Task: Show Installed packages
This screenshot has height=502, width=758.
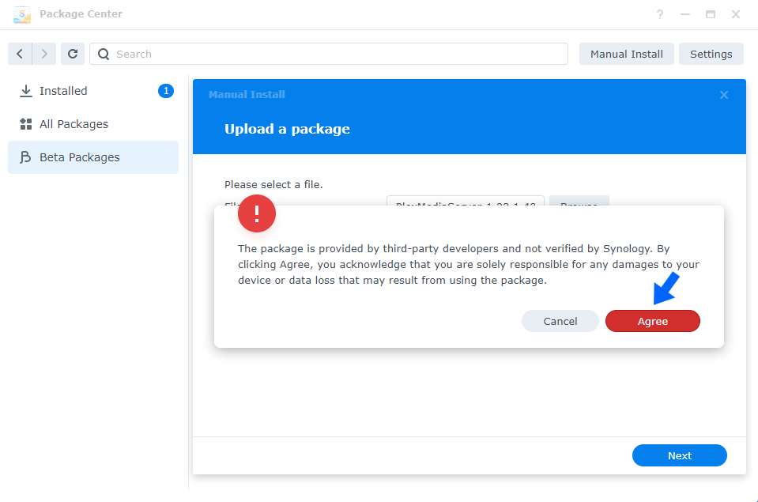Action: 93,91
